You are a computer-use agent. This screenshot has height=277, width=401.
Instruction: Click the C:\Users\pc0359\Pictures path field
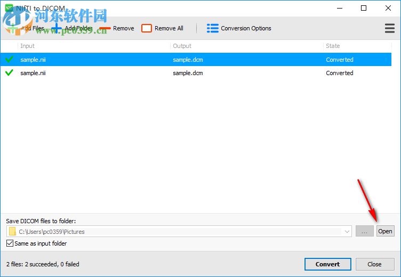tap(179, 231)
